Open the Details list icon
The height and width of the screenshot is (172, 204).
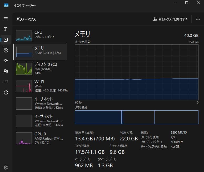click(x=6, y=82)
